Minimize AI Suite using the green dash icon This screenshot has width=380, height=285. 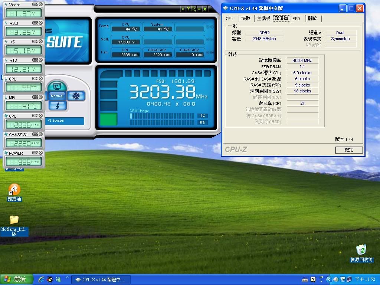pyautogui.click(x=199, y=9)
